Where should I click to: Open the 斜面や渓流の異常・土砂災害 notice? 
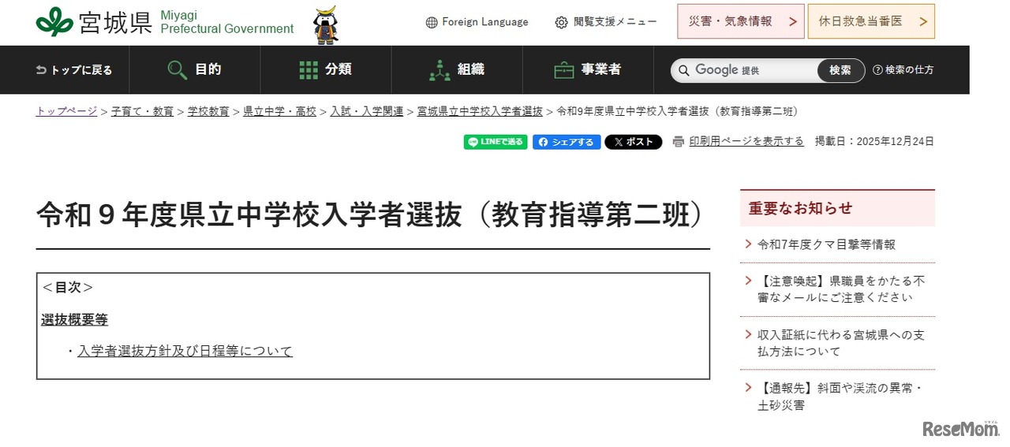(840, 397)
